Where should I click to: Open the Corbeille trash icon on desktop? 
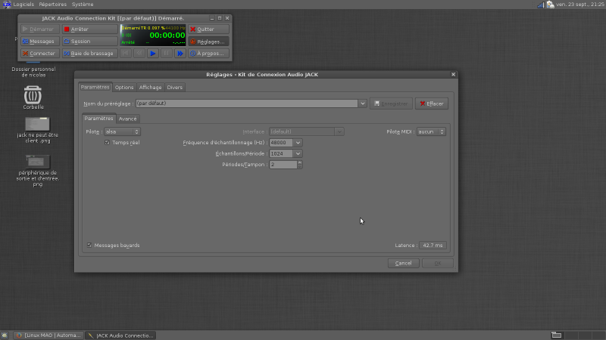coord(33,95)
